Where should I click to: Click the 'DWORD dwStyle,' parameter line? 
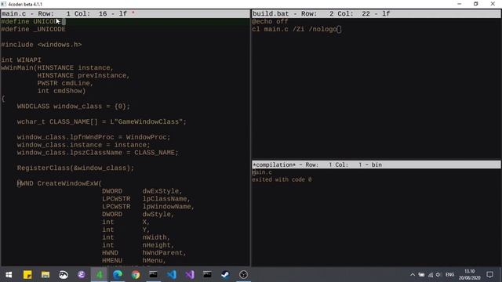click(x=138, y=214)
